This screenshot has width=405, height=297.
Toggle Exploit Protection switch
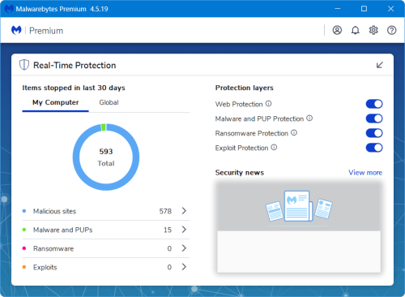(x=374, y=148)
